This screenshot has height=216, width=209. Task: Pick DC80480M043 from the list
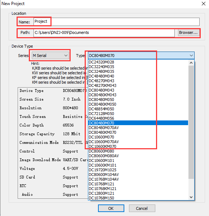coord(138,90)
